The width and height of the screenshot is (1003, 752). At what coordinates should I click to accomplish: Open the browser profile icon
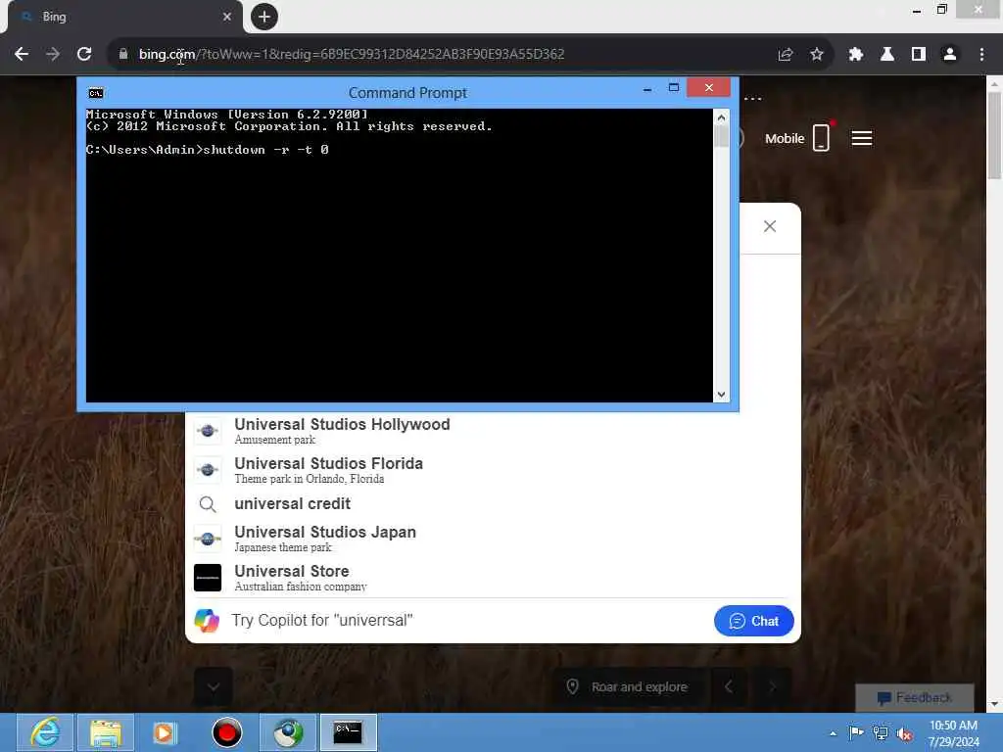click(950, 55)
